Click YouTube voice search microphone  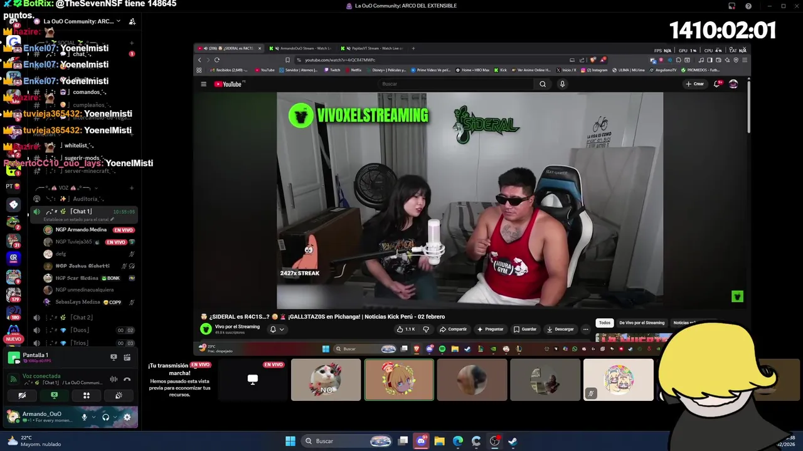(x=562, y=84)
